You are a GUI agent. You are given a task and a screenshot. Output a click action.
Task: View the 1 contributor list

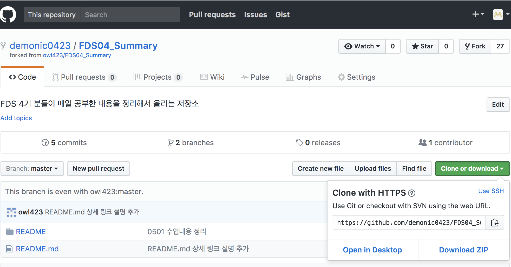[x=446, y=143]
